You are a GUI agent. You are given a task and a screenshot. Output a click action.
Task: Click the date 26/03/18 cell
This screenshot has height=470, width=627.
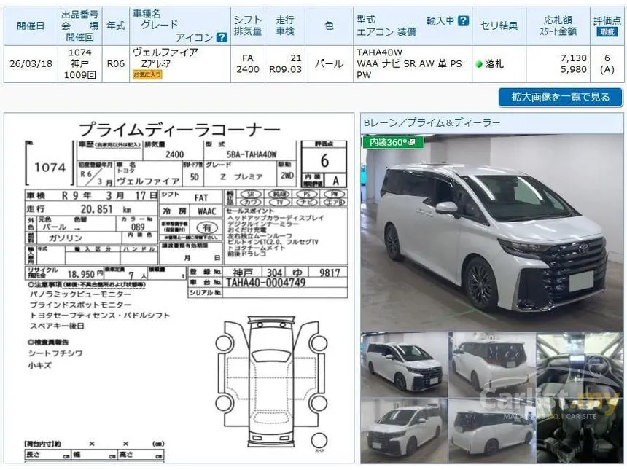point(31,64)
